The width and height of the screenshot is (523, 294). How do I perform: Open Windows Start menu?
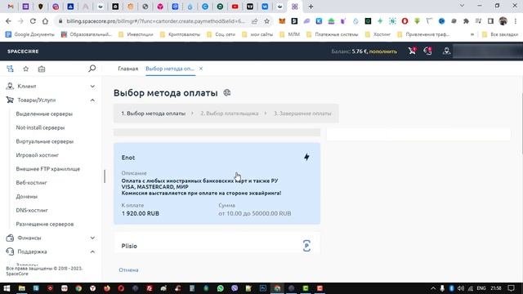[7, 288]
